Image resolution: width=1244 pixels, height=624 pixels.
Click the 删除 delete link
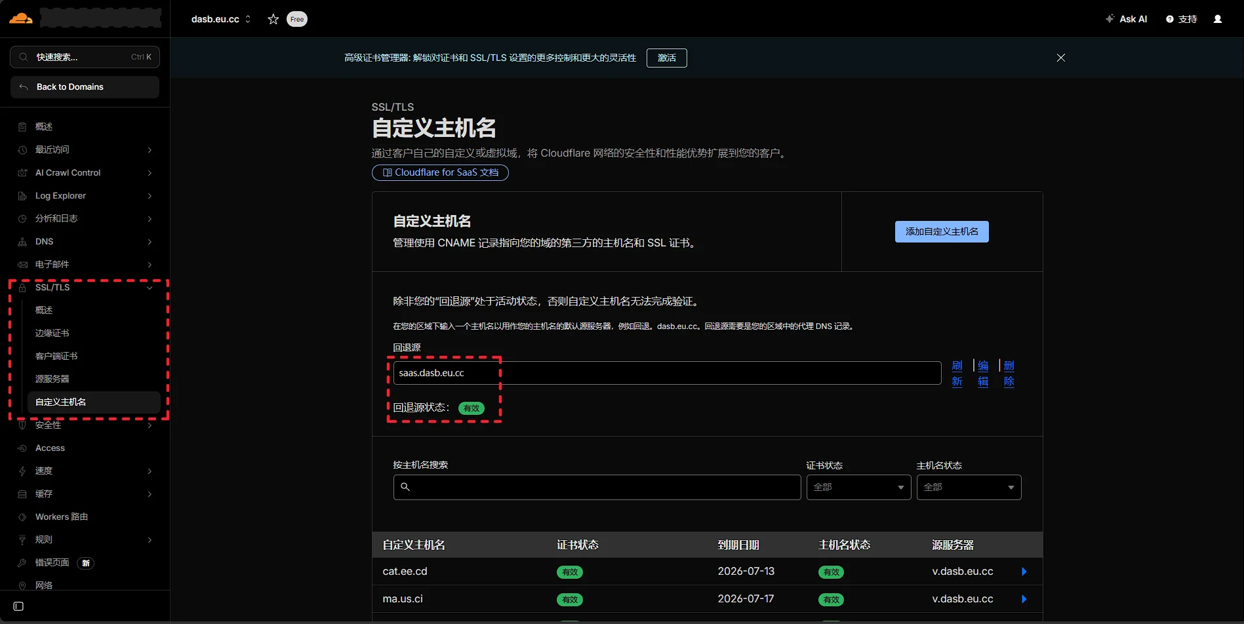[x=1009, y=373]
